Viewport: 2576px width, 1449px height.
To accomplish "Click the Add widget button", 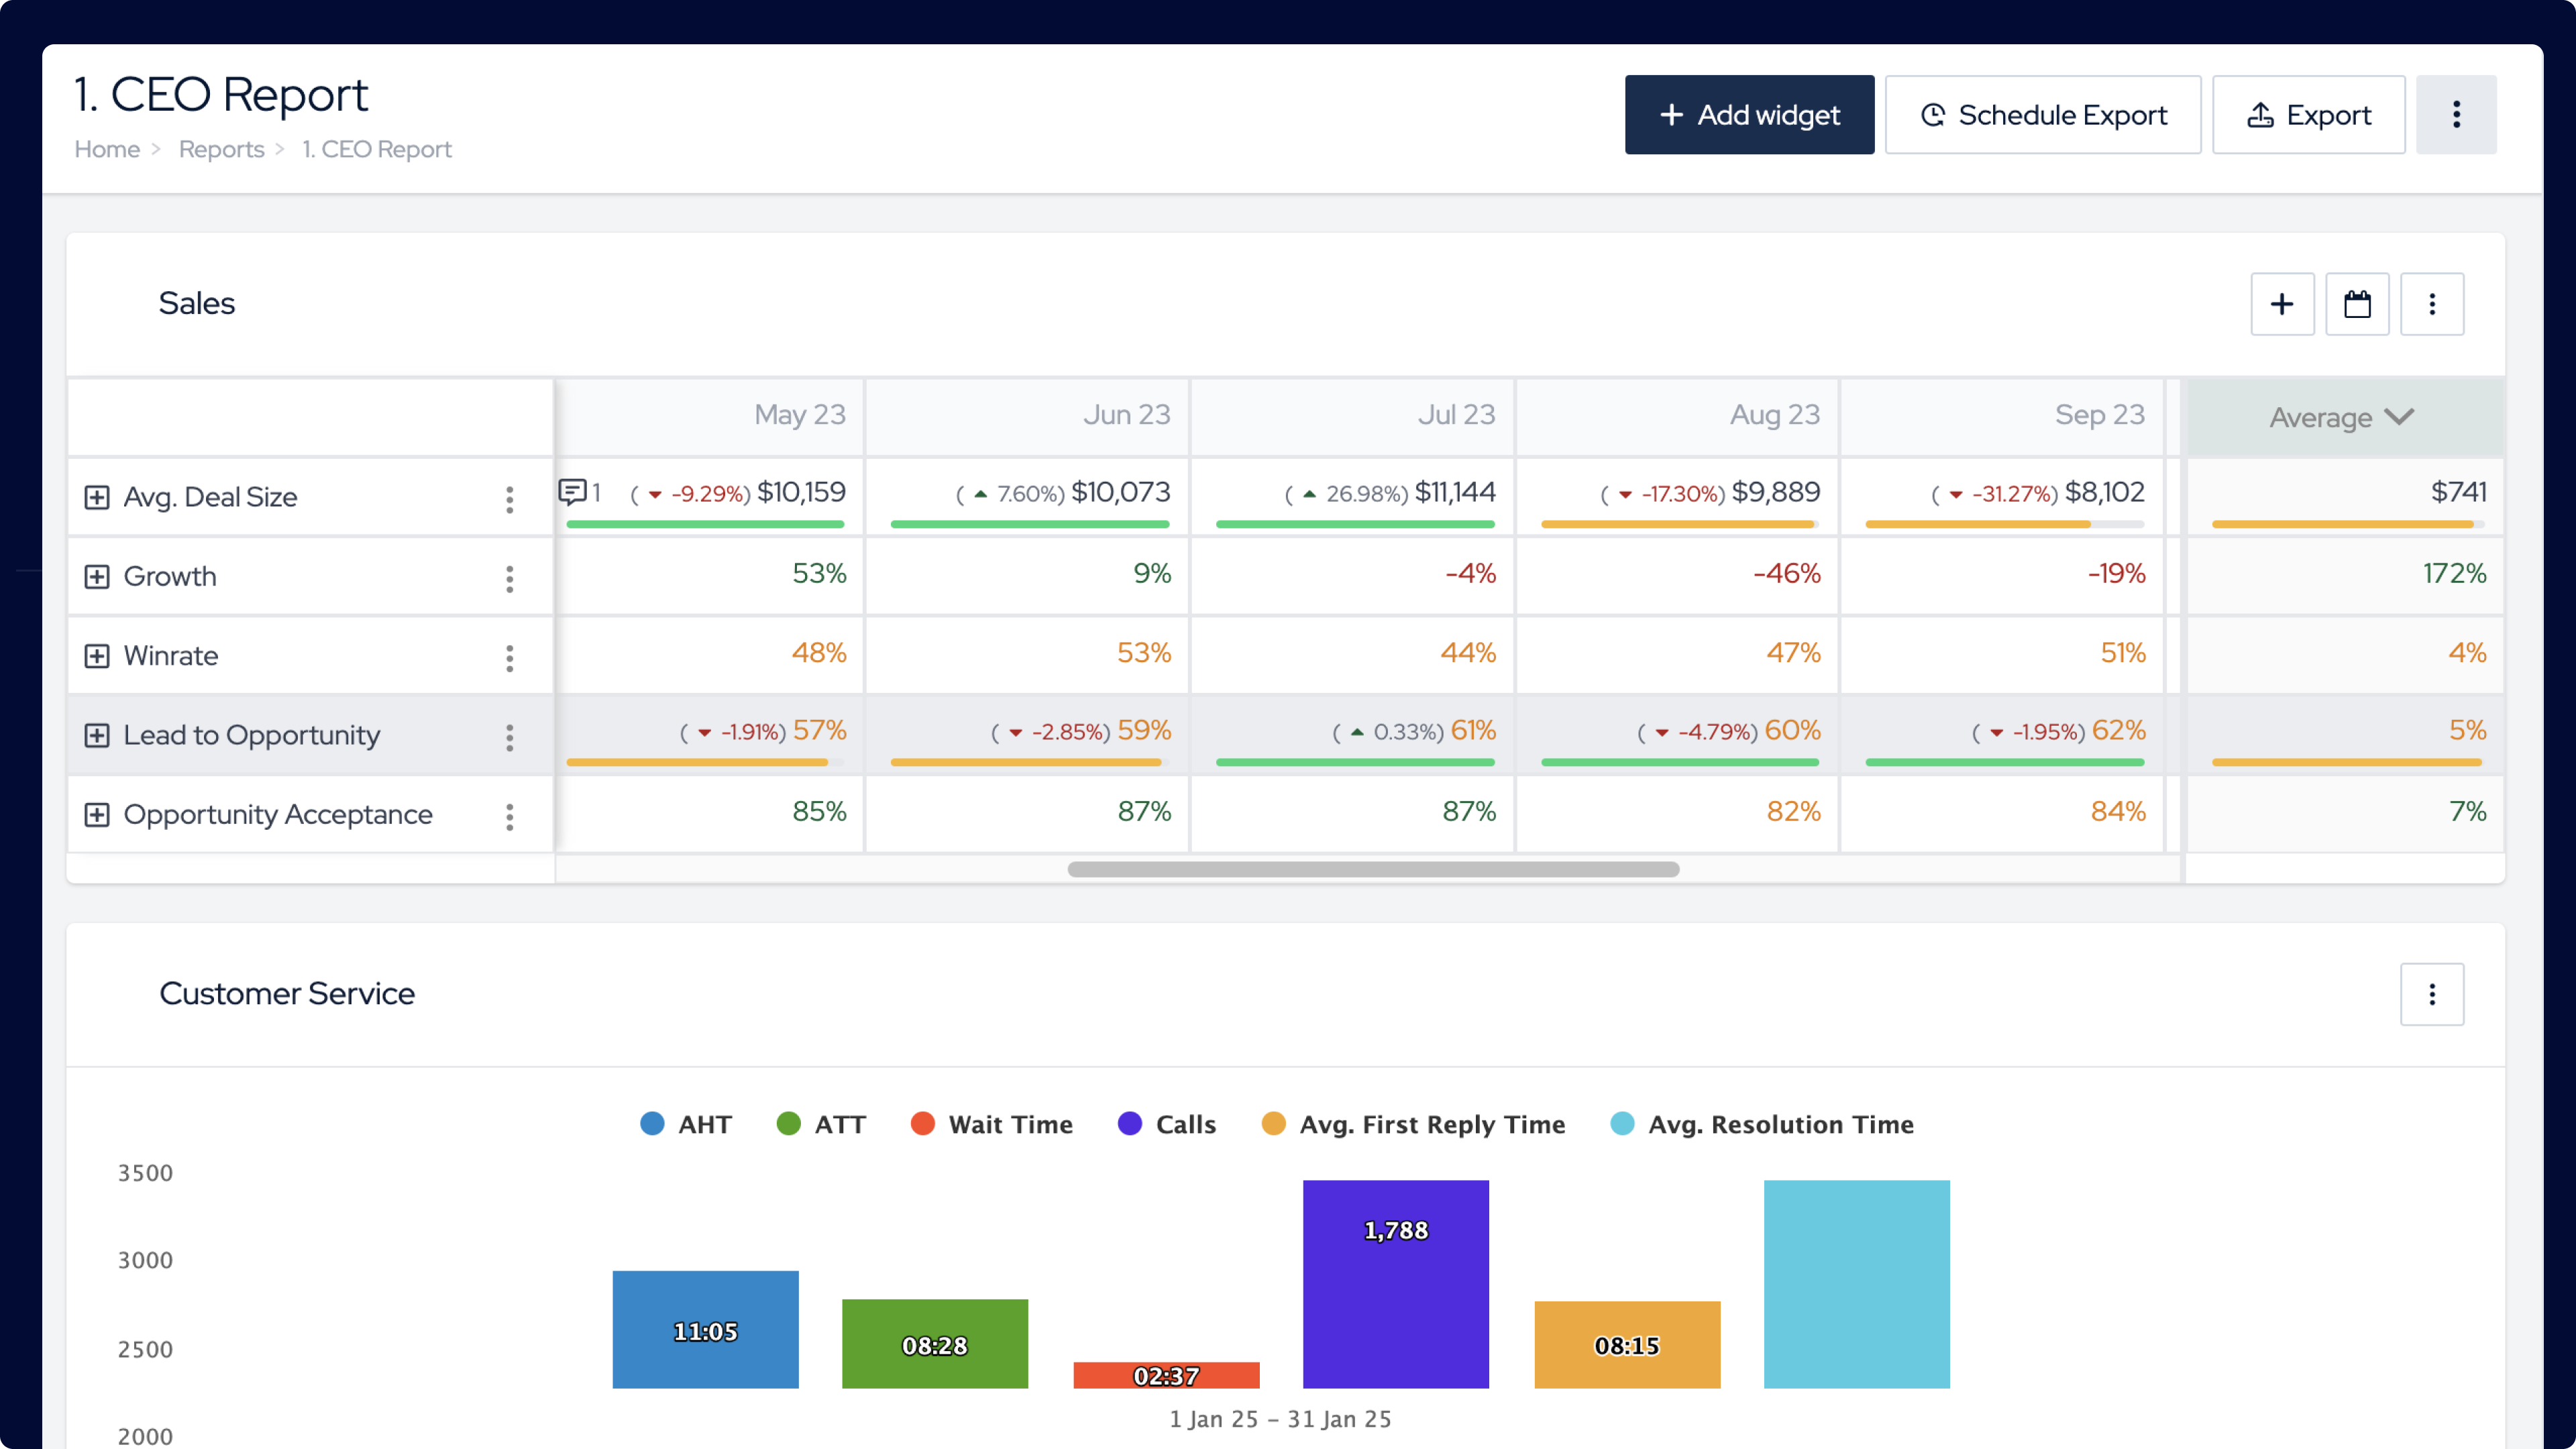I will (1749, 115).
